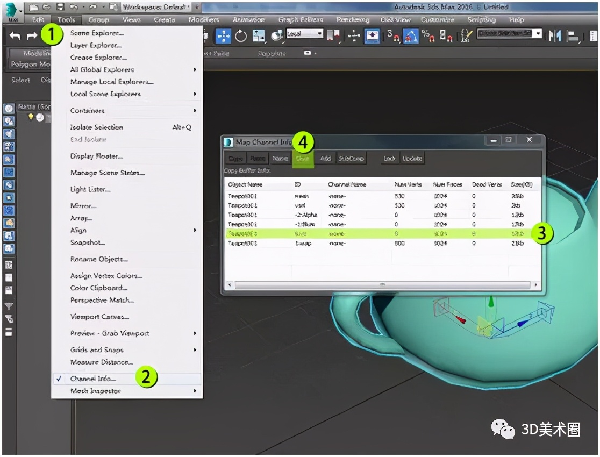Click the Open File folder icon
Image resolution: width=600 pixels, height=457 pixels.
[47, 7]
